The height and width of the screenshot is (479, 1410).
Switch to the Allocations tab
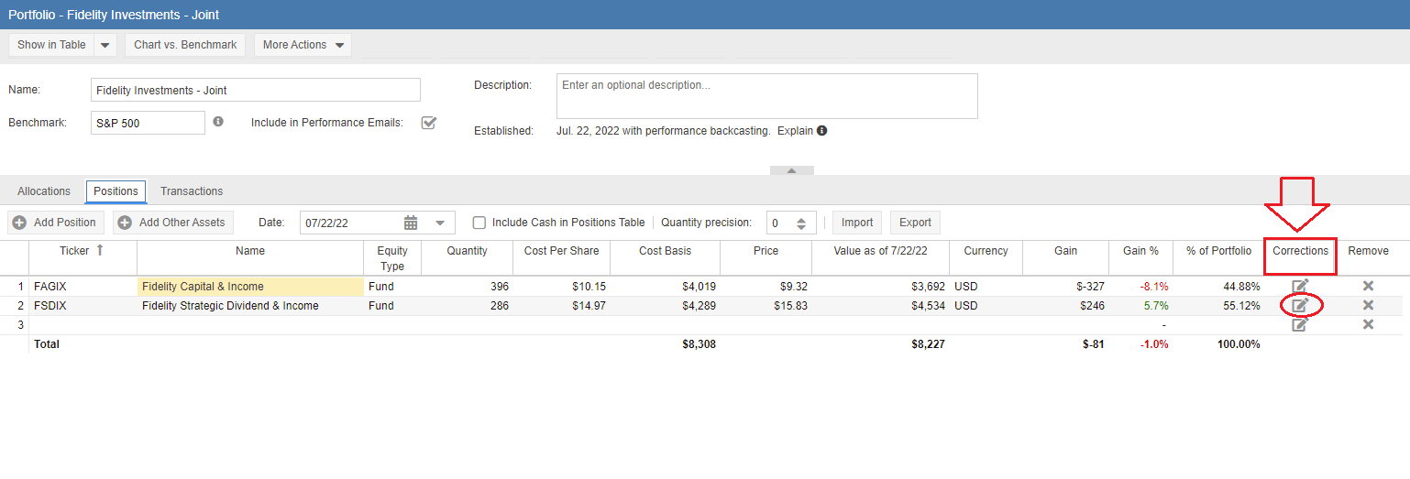tap(44, 191)
